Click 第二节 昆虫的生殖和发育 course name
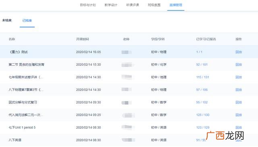This screenshot has width=258, height=147. click(27, 64)
